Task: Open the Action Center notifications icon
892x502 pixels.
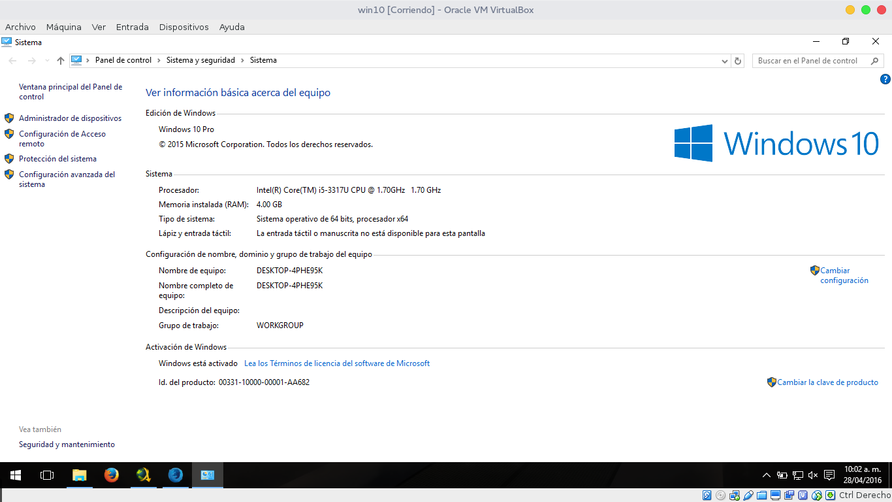Action: 829,475
